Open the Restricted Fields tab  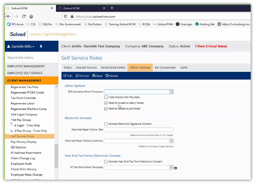pyautogui.click(x=113, y=68)
